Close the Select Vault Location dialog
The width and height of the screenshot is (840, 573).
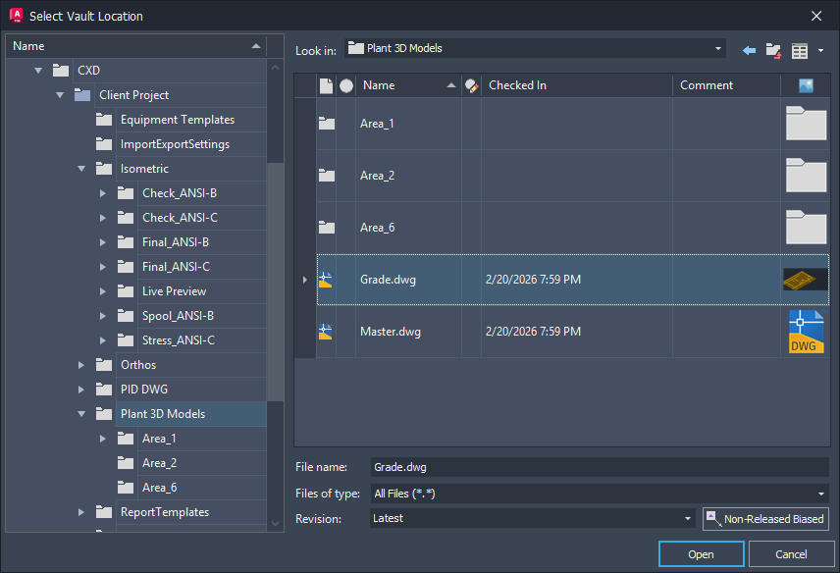click(x=815, y=16)
